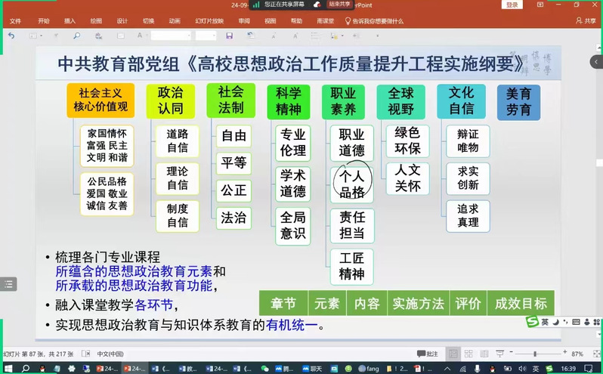
Task: Expand the font size dropdown in toolbar
Action: (214, 36)
